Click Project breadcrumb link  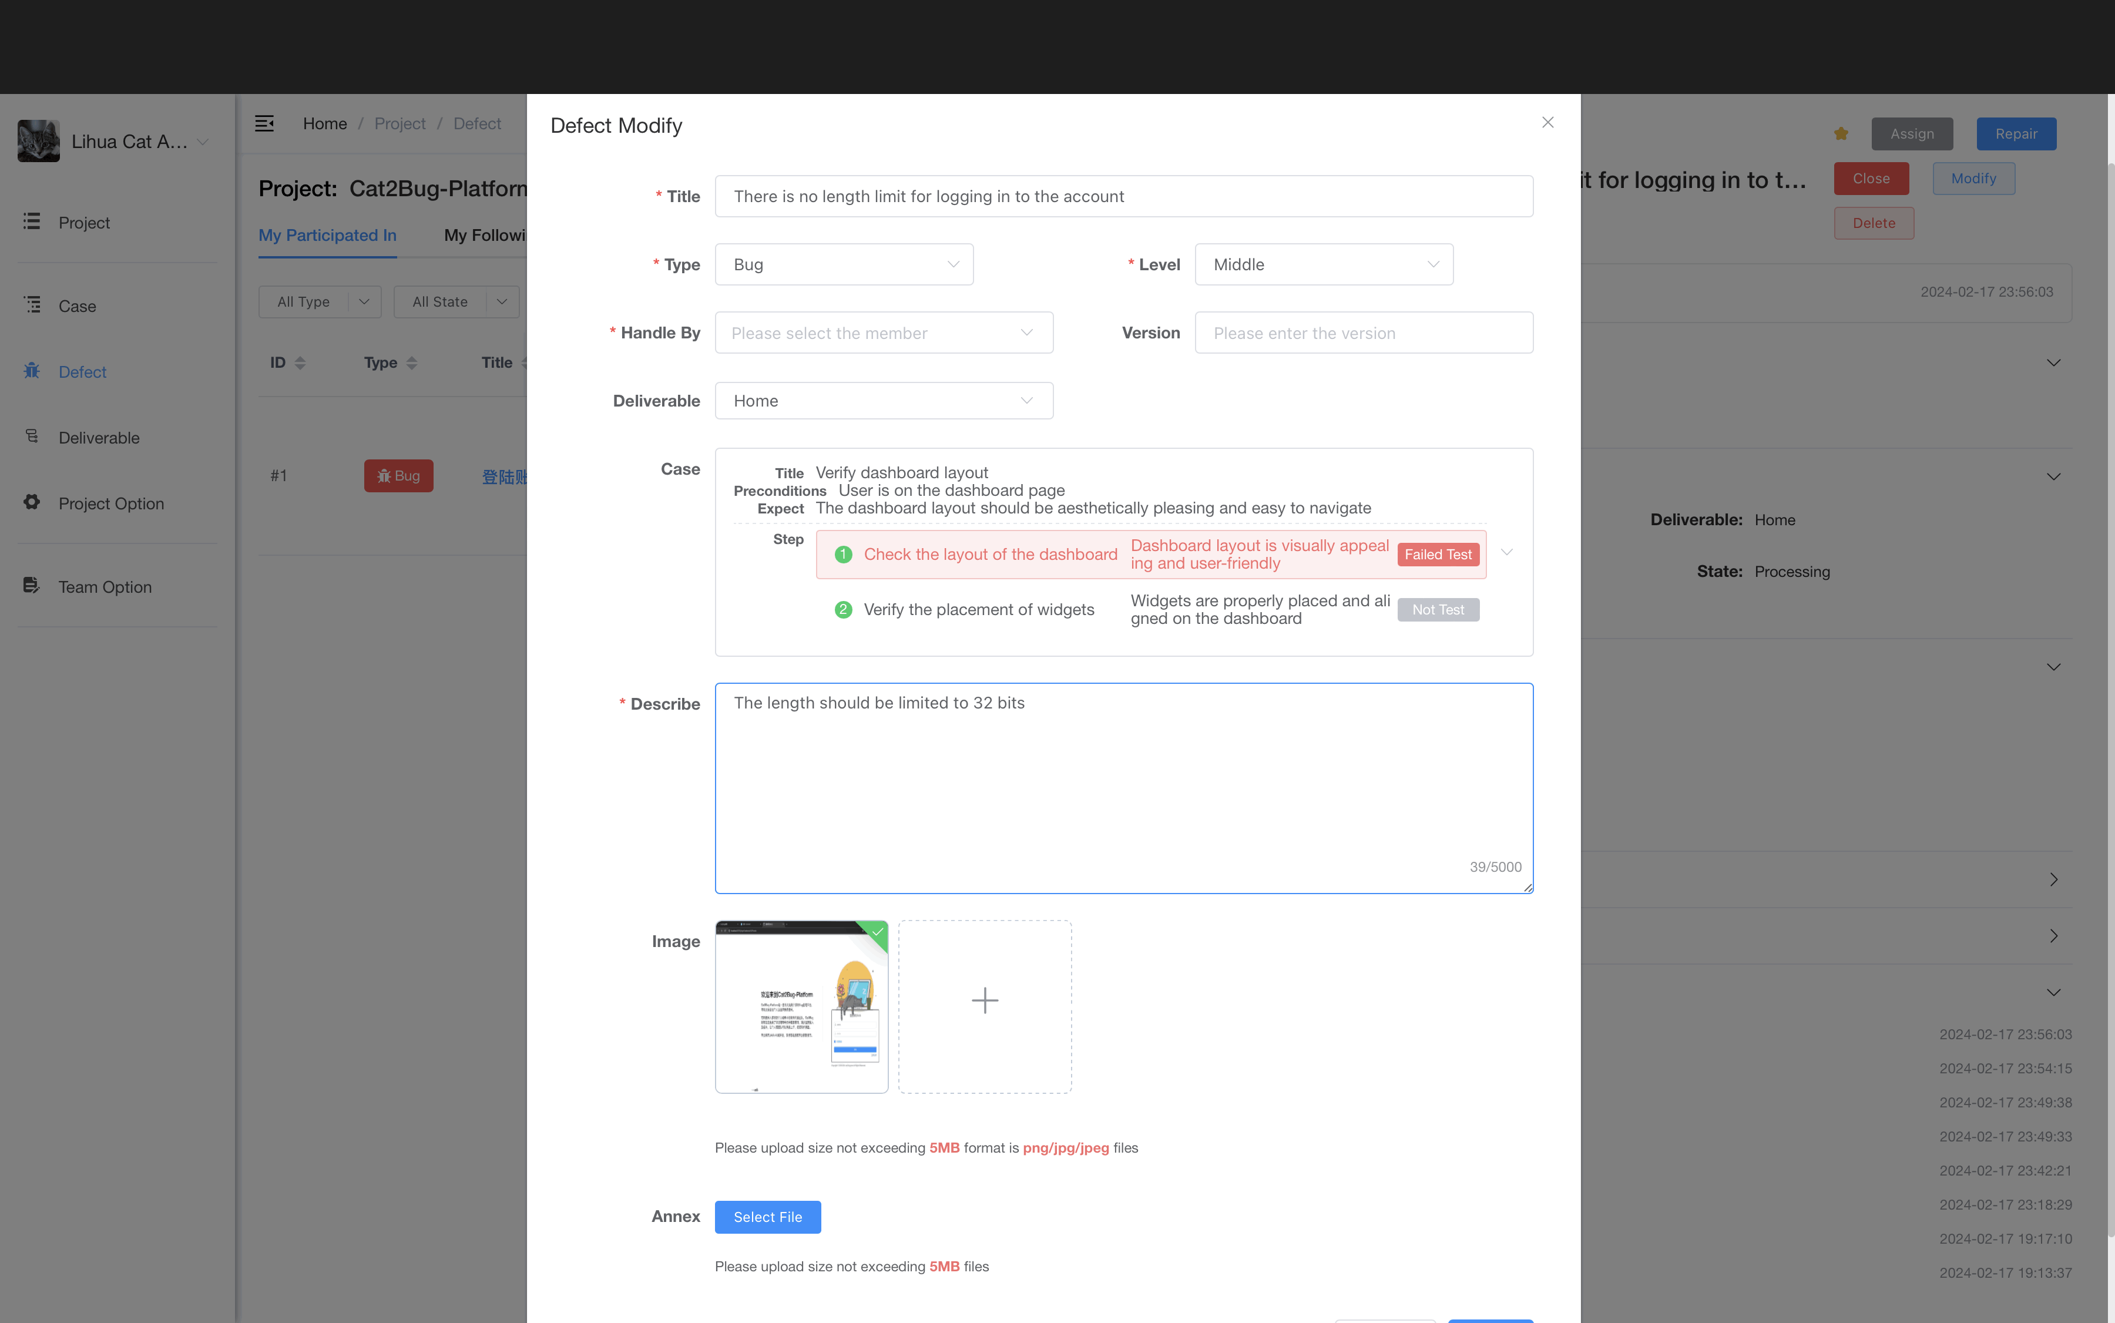point(400,123)
